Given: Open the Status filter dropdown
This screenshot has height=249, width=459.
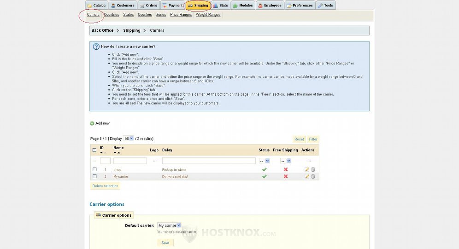Looking at the screenshot, I should (x=265, y=161).
